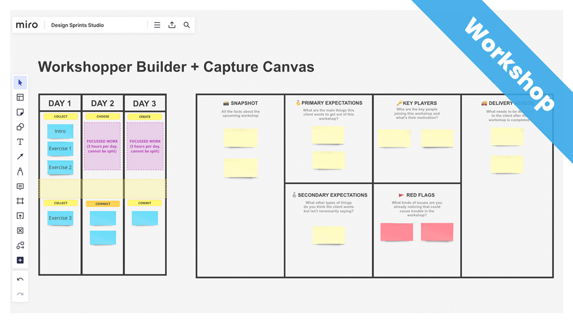
Task: Open the hamburger main menu
Action: pyautogui.click(x=157, y=25)
